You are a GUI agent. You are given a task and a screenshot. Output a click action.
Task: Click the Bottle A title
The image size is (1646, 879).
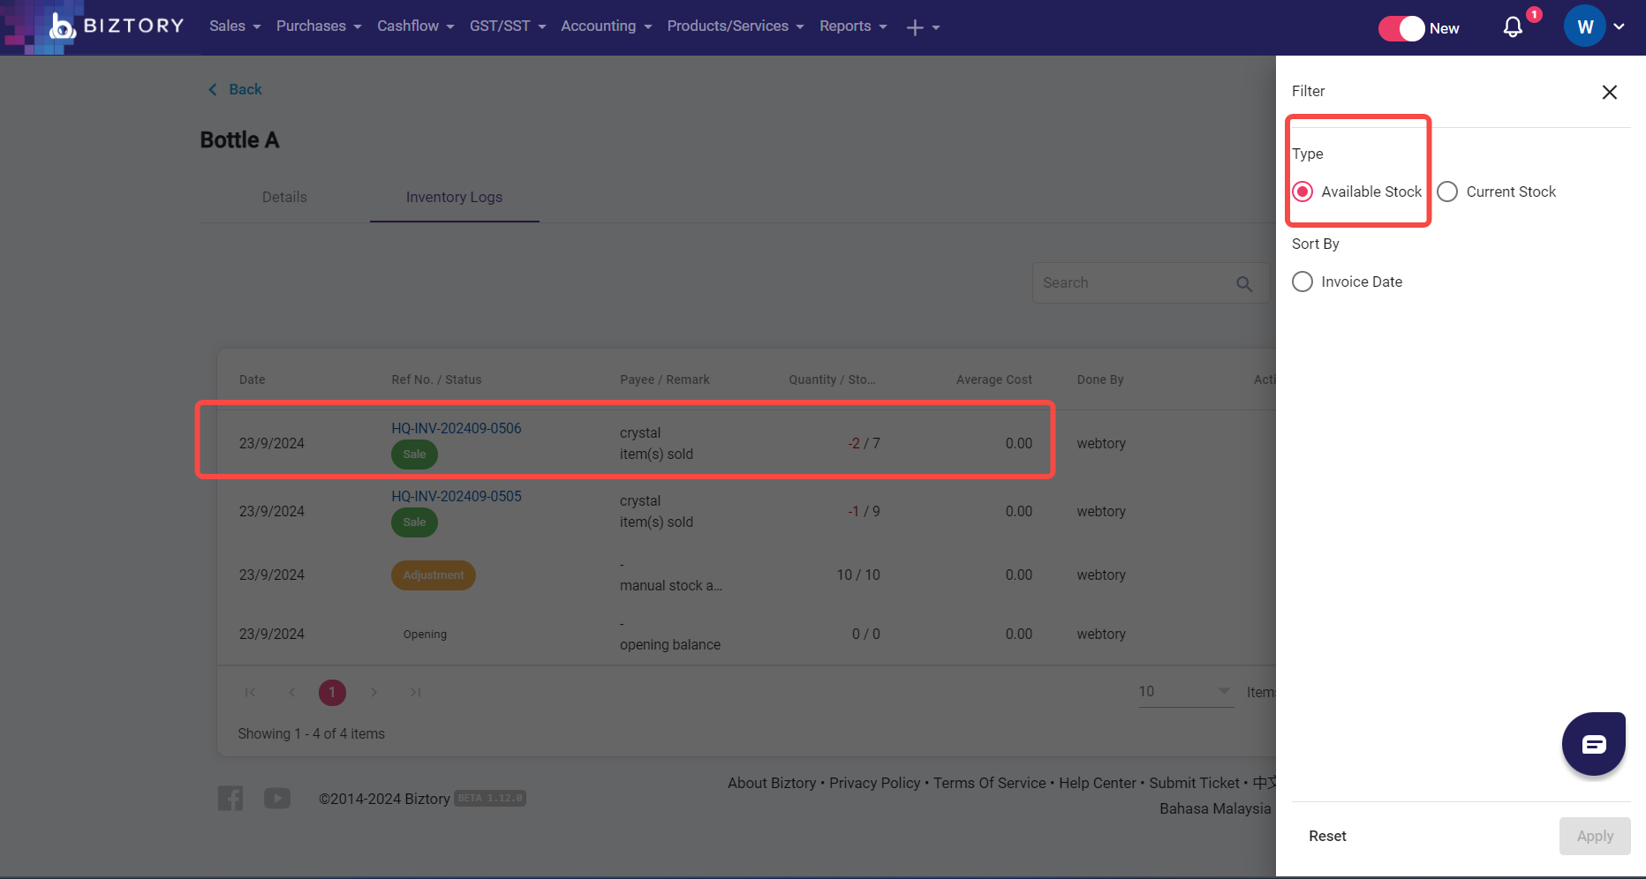239,140
